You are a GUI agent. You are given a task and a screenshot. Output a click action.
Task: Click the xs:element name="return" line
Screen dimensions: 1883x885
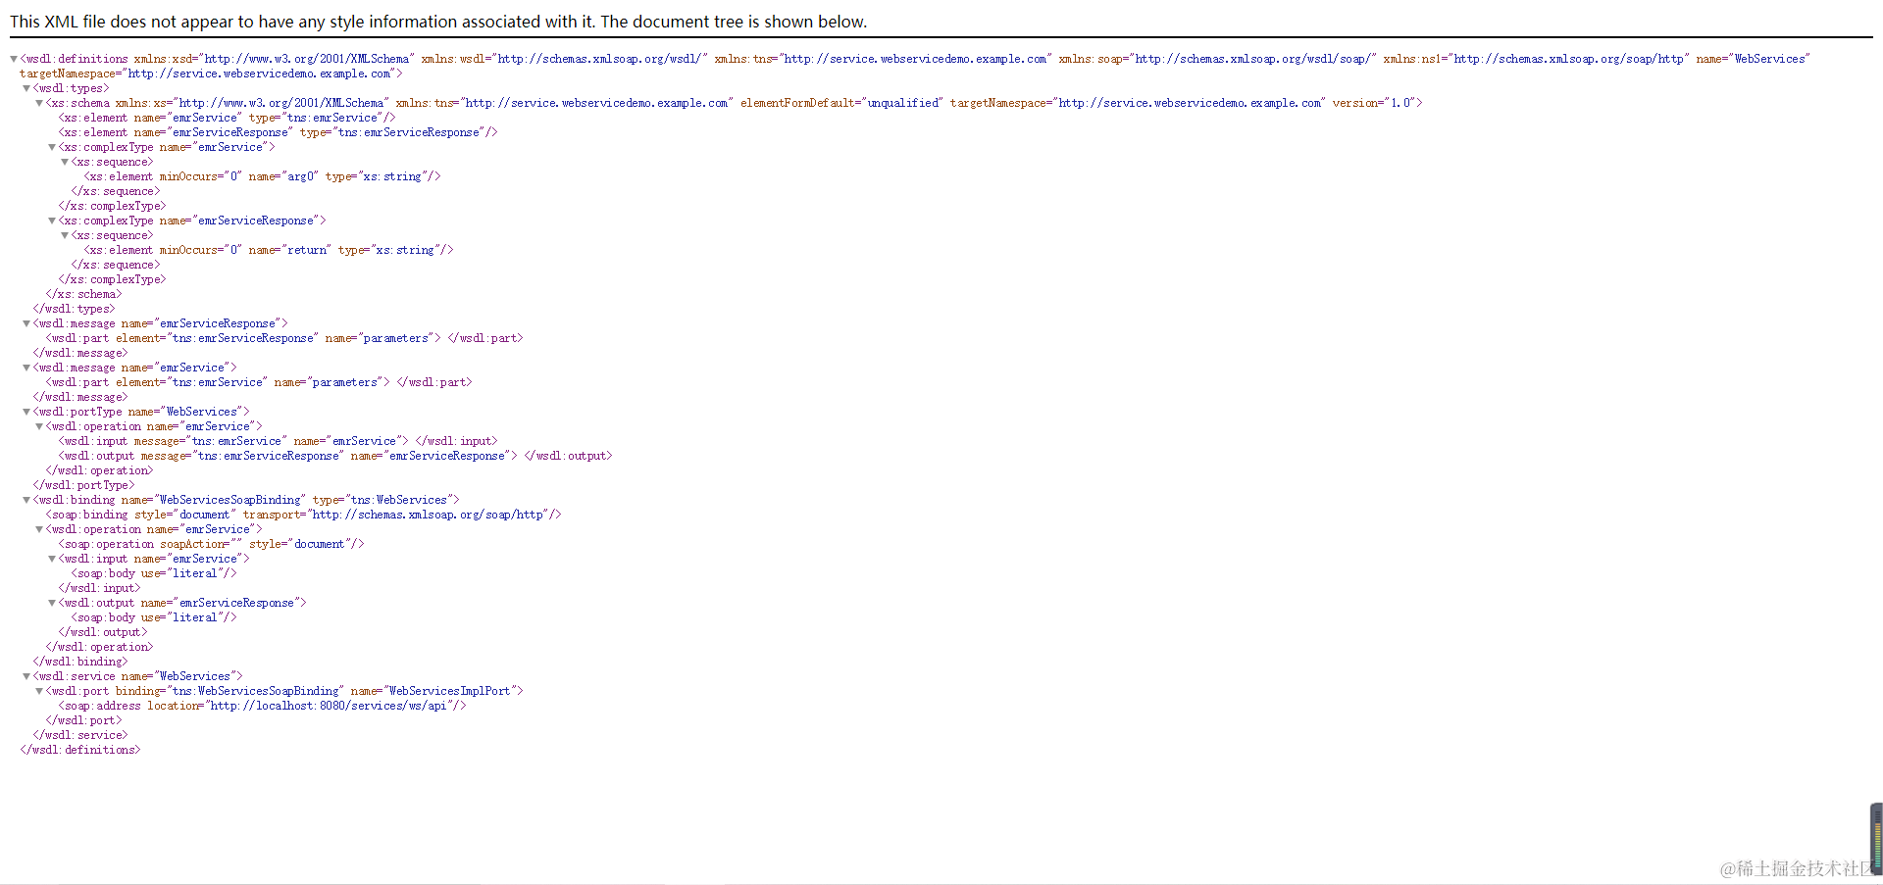(269, 250)
